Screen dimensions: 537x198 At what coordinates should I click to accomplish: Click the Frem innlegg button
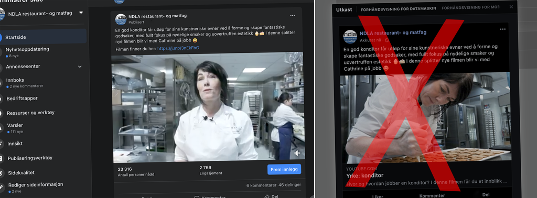(x=284, y=169)
